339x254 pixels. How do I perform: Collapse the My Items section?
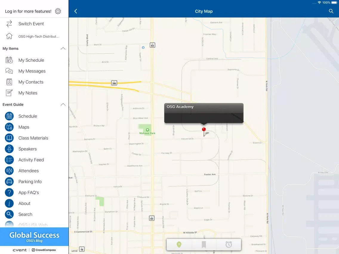point(63,49)
